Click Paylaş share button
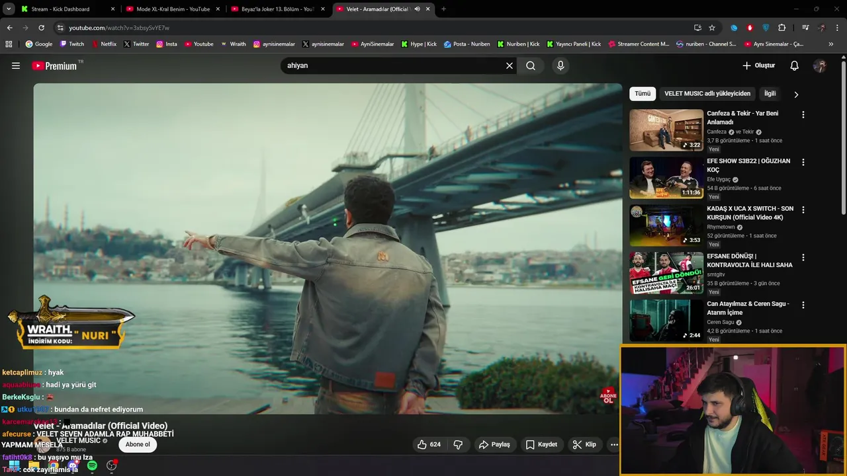847x476 pixels. coord(494,444)
